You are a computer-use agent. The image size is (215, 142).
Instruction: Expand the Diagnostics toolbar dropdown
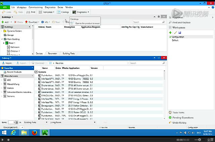click(x=88, y=12)
